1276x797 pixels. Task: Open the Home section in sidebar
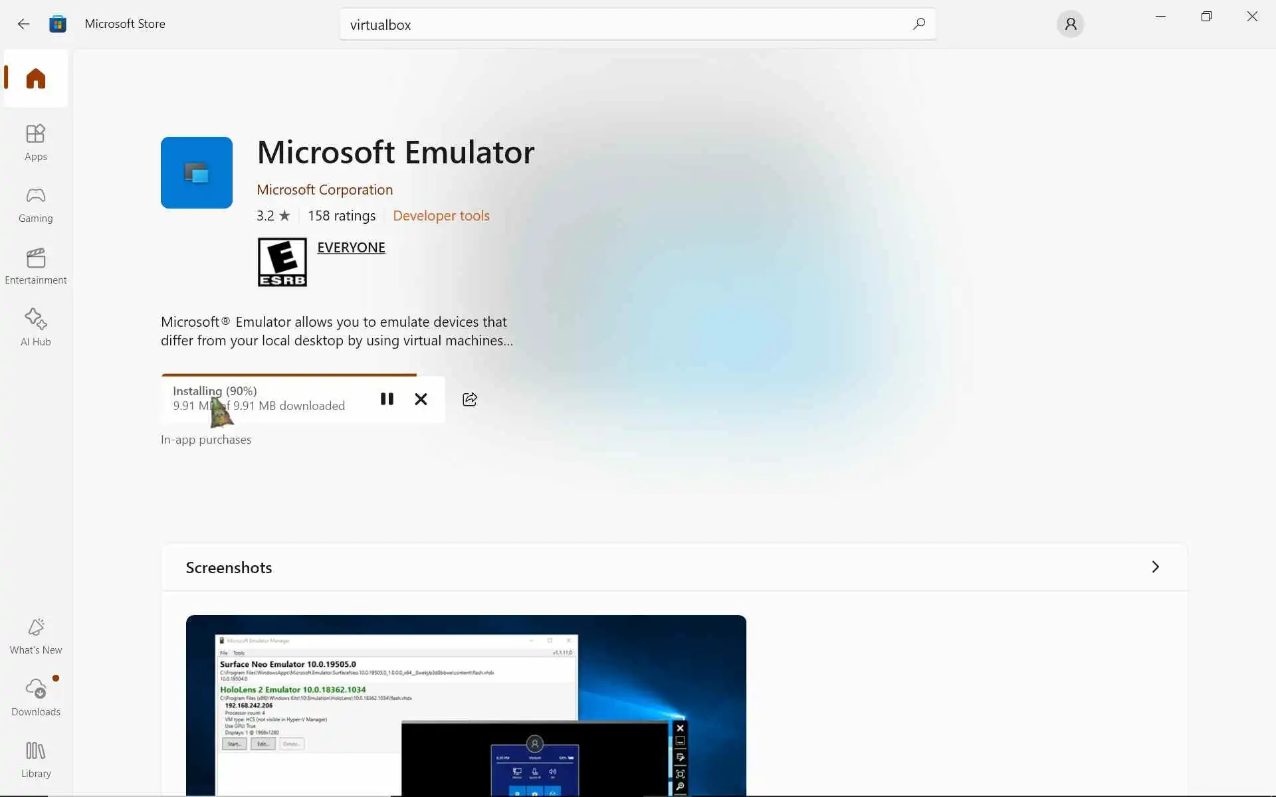pos(36,78)
